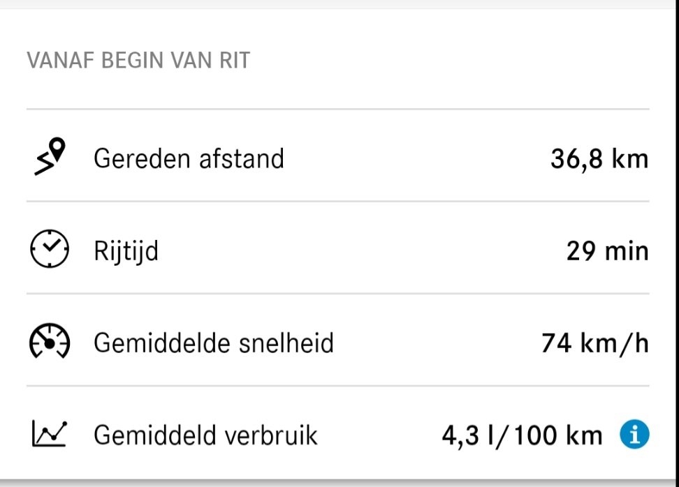Tap the line chart icon for Gemiddeld verbruik

tap(50, 435)
